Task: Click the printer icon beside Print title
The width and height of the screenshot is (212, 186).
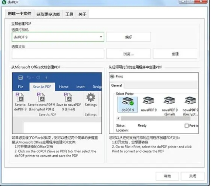Action: coord(112,76)
